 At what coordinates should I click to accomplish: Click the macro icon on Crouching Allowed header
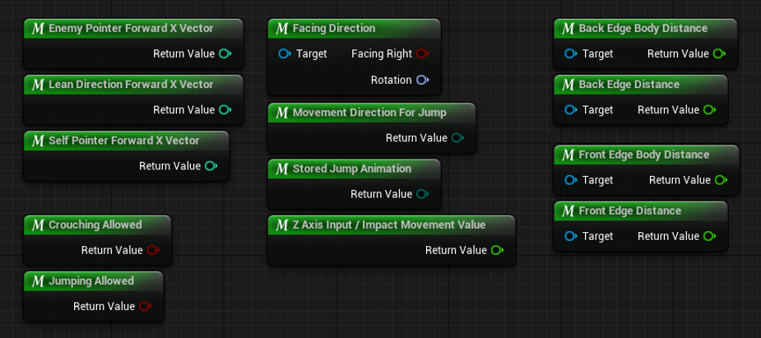coord(38,225)
